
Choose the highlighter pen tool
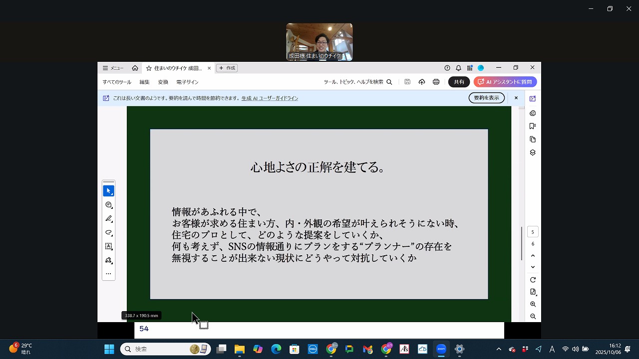click(108, 219)
